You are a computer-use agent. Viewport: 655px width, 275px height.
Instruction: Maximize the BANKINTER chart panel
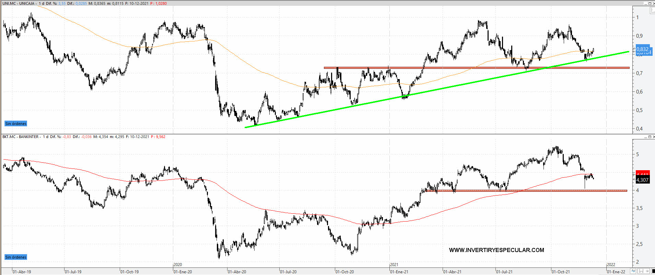point(650,137)
